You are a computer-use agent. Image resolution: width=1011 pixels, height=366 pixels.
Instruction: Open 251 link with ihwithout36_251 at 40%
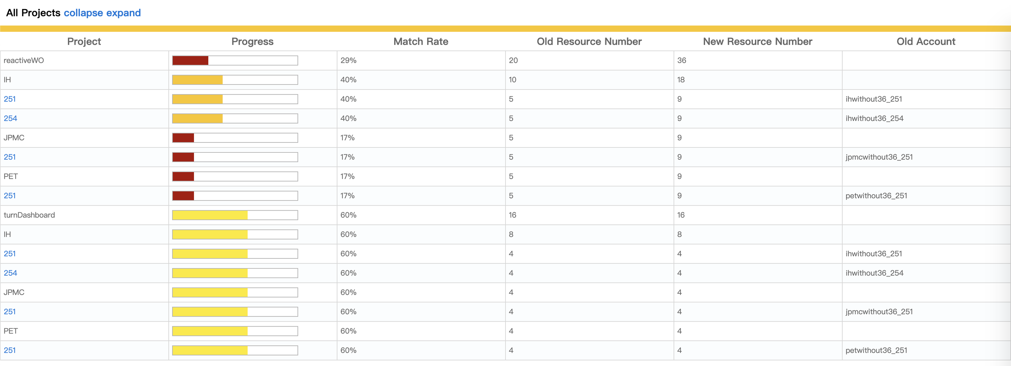[x=10, y=99]
